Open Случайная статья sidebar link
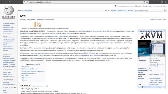Screen dimensions: 168x94 coord(8,29)
